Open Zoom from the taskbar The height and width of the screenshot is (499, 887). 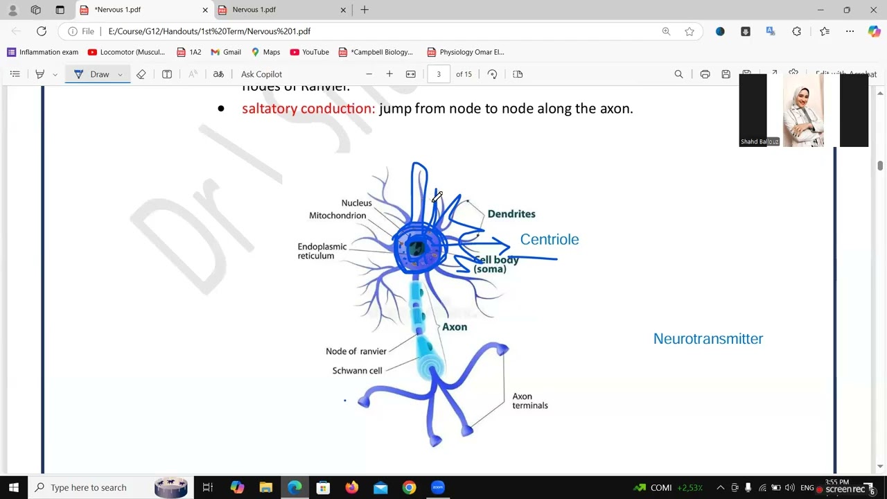[x=438, y=487]
